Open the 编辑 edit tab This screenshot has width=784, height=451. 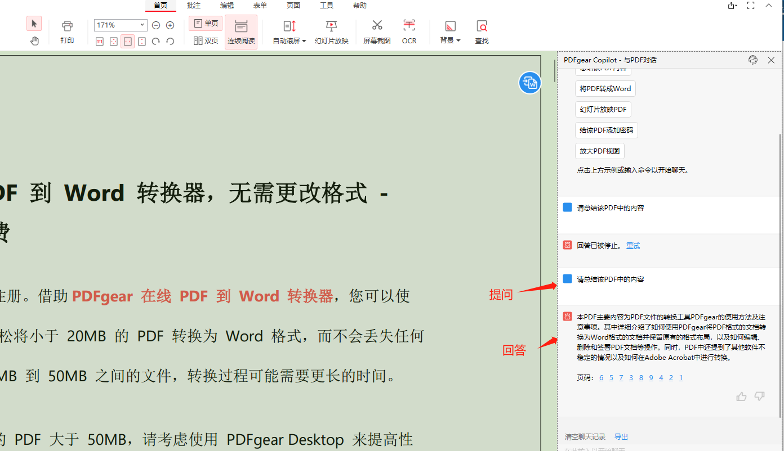227,6
